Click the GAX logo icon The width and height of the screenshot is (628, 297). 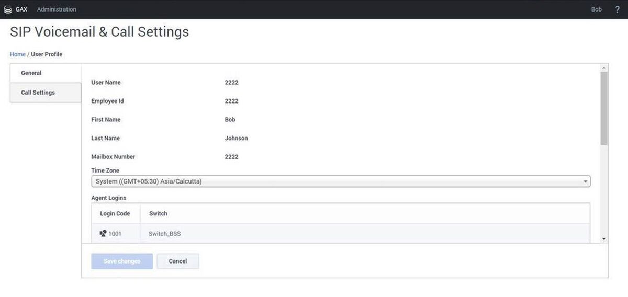click(x=7, y=9)
